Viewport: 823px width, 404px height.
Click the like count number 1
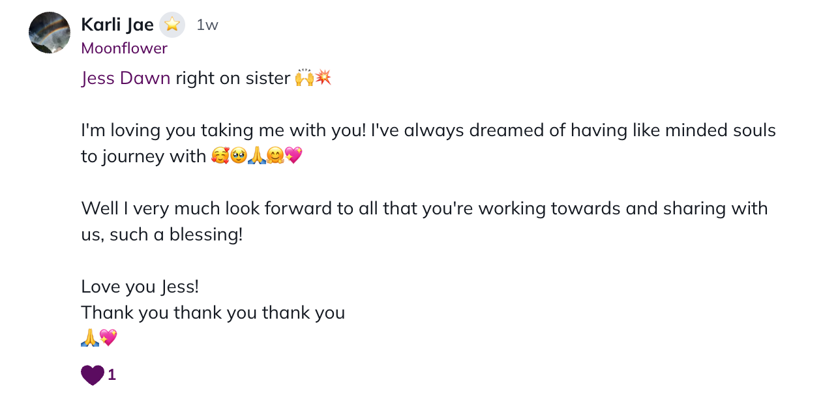point(112,375)
